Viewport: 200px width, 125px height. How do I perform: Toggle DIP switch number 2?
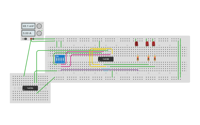click(59, 59)
